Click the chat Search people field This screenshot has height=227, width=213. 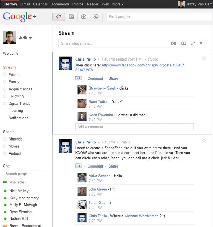(x=24, y=174)
